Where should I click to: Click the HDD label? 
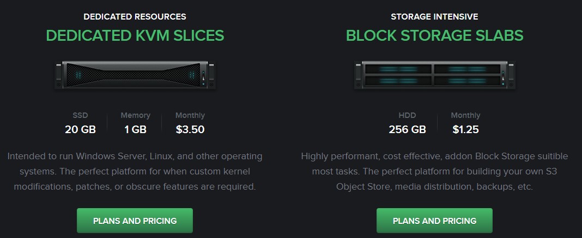(x=407, y=115)
